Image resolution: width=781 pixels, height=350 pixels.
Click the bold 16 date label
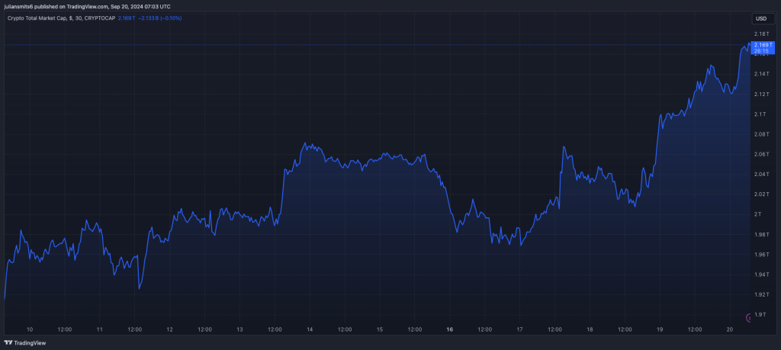450,329
